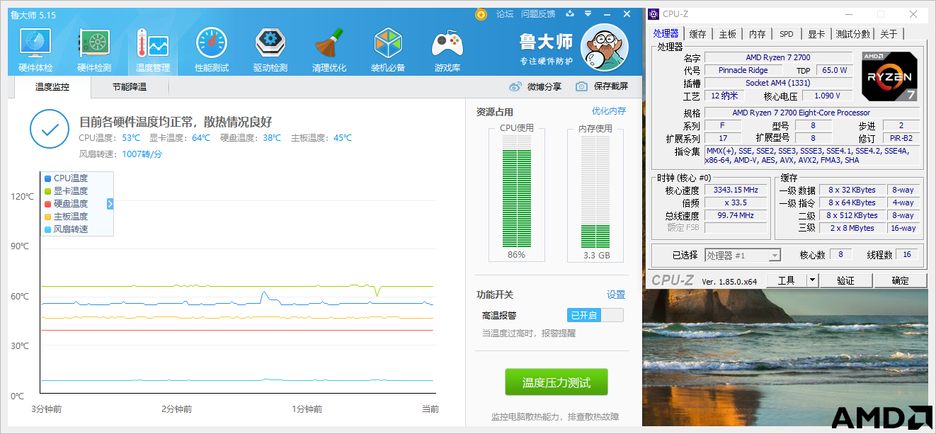Select the 主板 tab in CPU-Z
936x434 pixels.
coord(727,34)
